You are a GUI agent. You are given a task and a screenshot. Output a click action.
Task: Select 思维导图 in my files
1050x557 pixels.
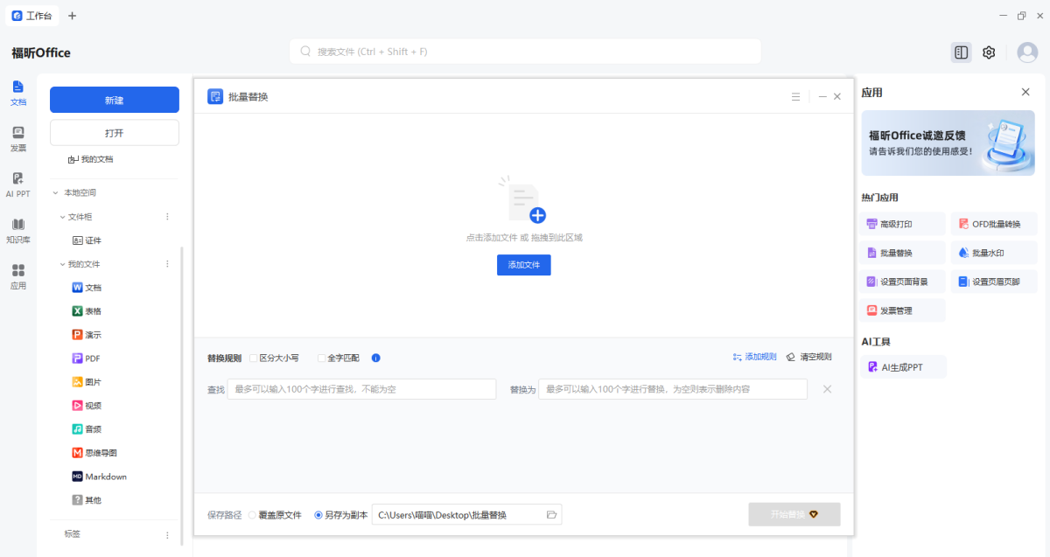point(94,453)
